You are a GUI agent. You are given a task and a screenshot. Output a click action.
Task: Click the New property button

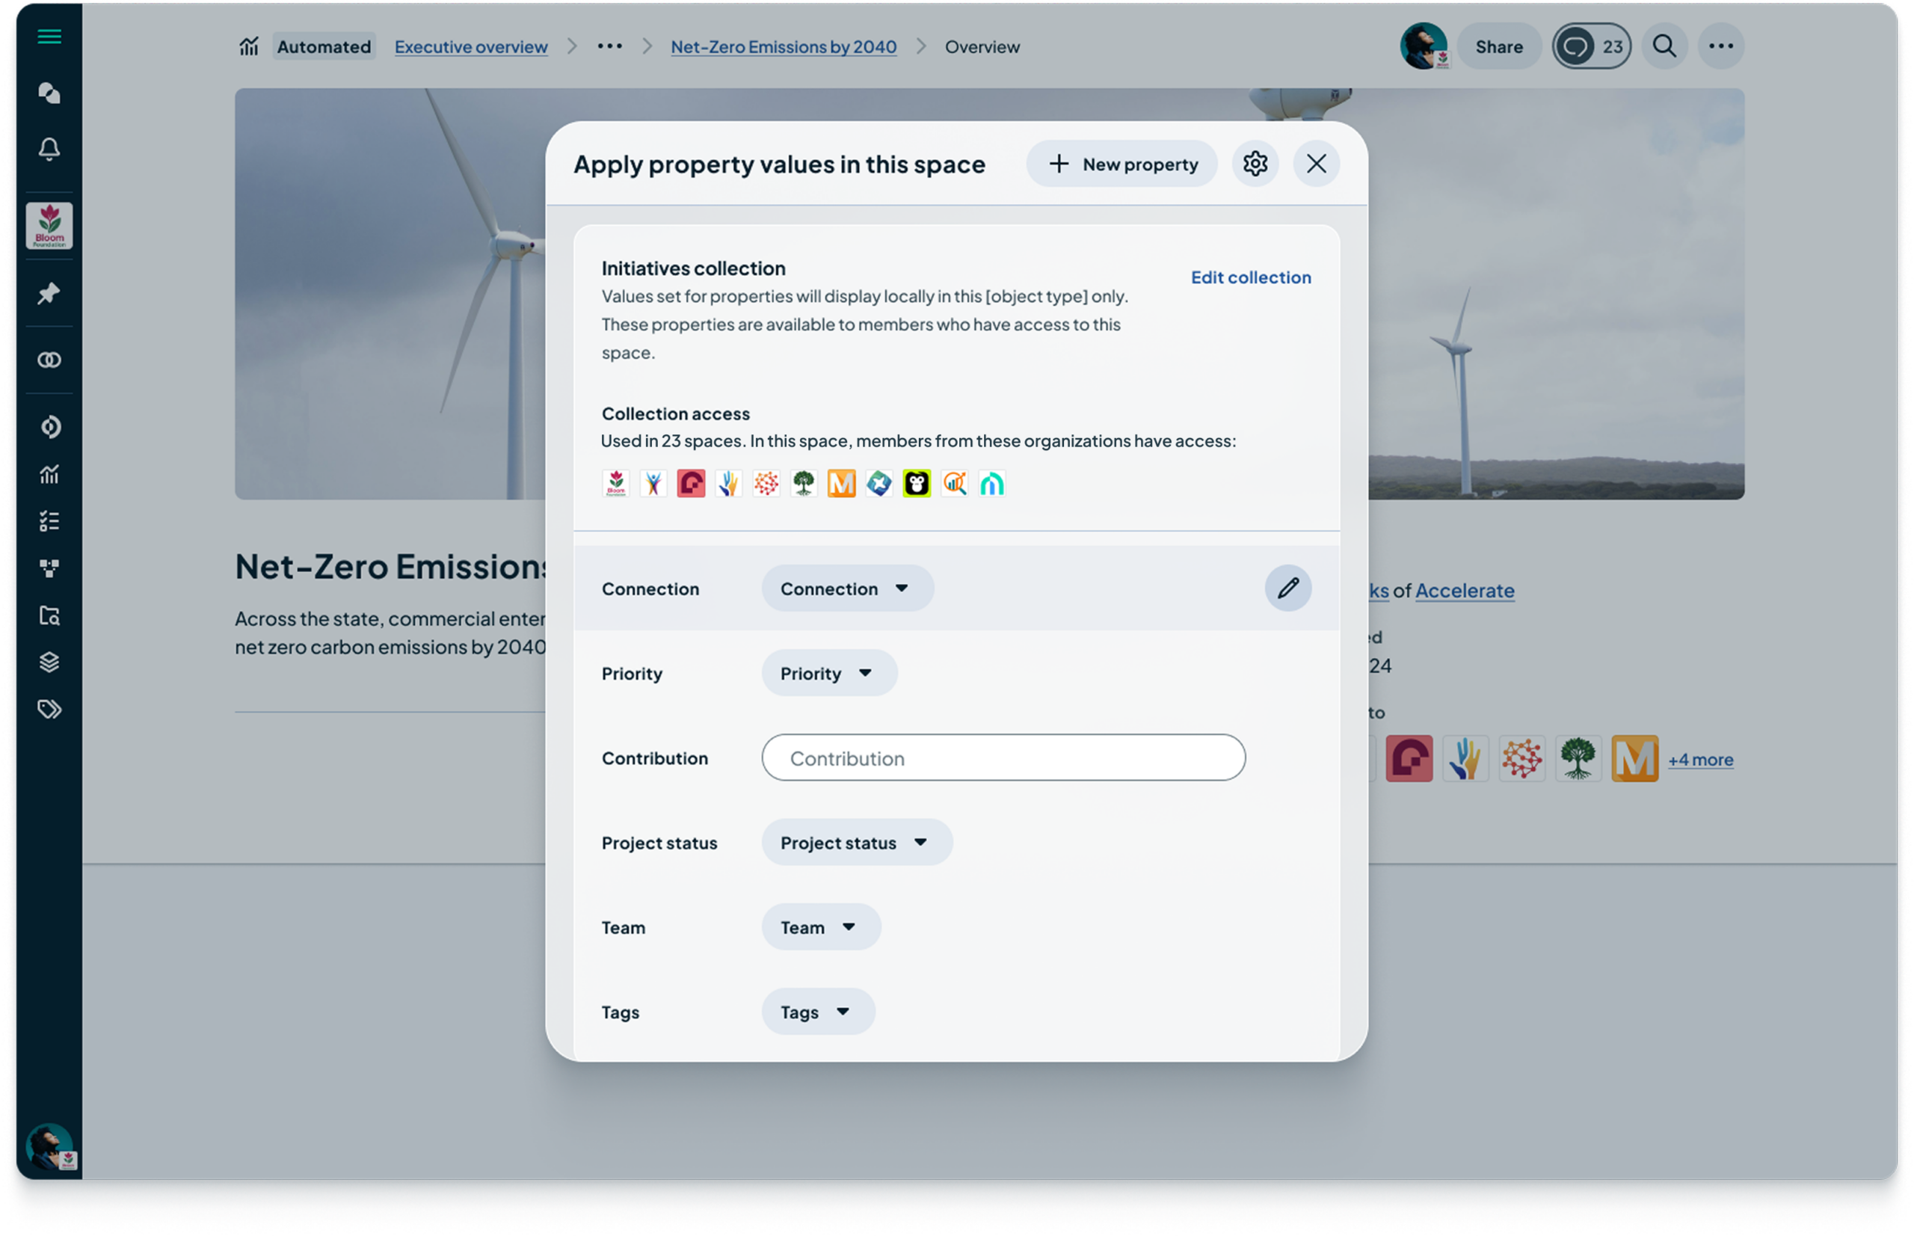(x=1122, y=164)
